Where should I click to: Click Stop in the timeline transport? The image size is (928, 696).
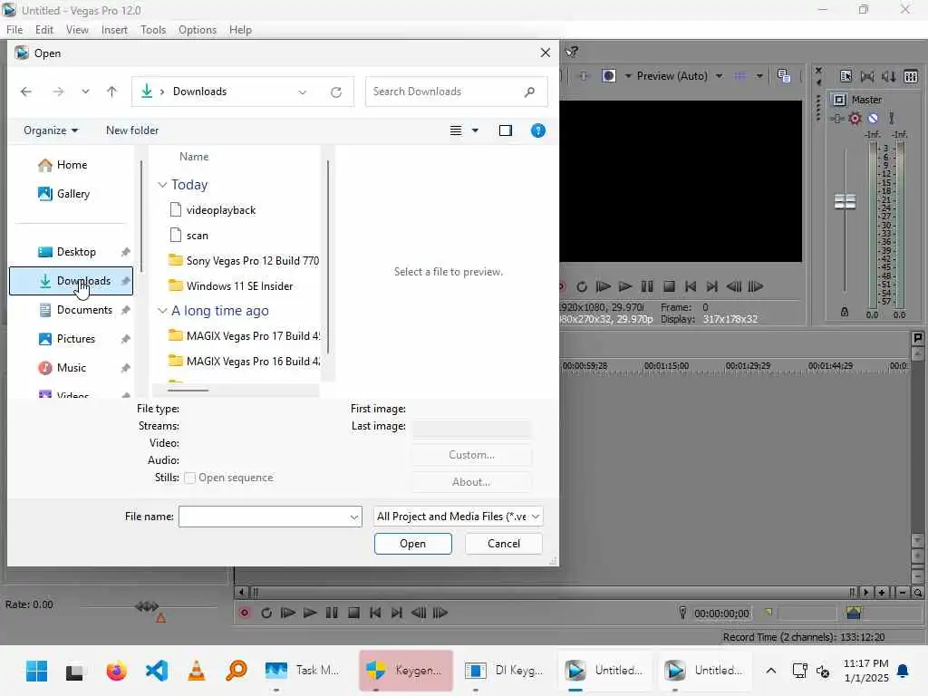353,614
